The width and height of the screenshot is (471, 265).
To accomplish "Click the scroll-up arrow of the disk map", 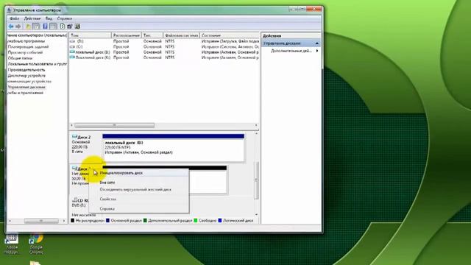I will pos(256,133).
